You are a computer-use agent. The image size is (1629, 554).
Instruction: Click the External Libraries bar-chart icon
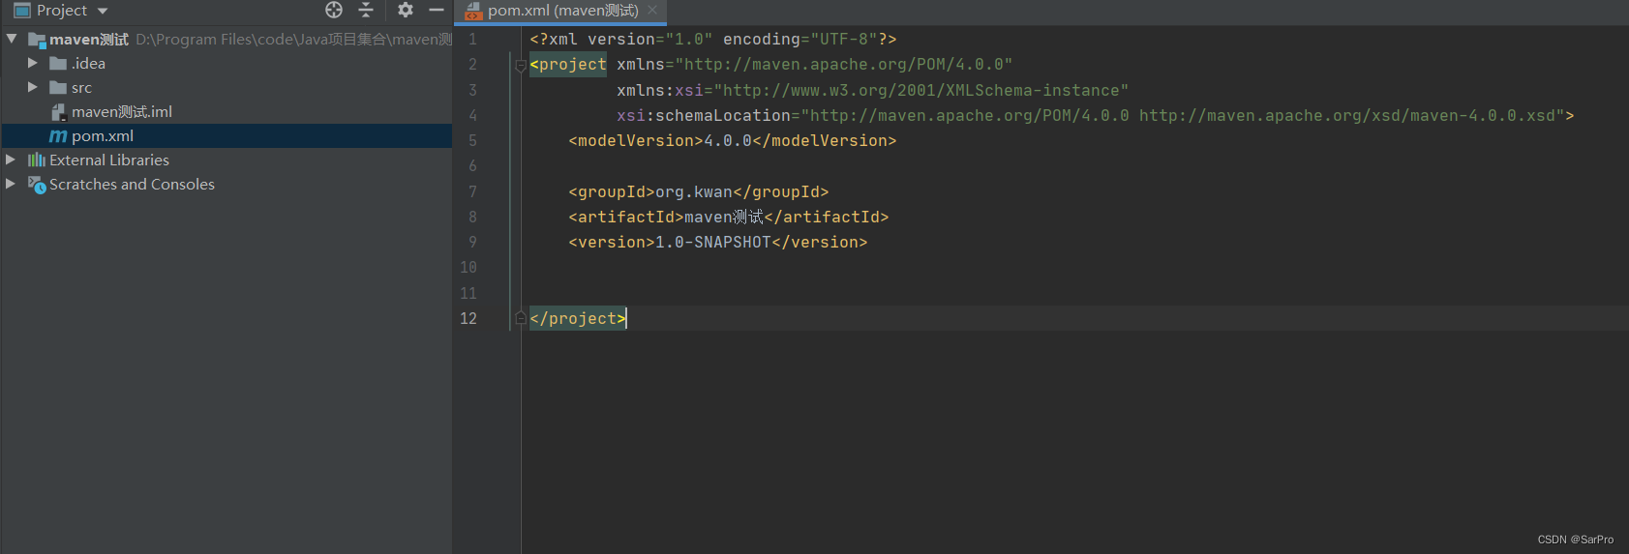37,160
